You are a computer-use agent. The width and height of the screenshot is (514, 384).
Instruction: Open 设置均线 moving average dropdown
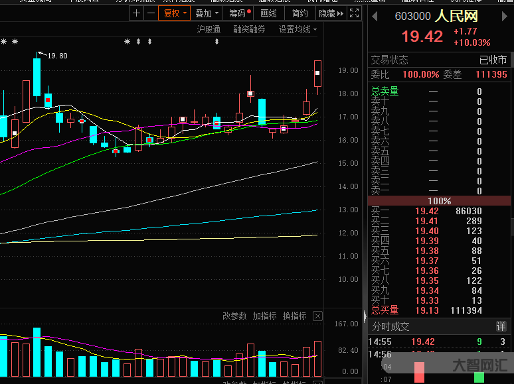(298, 29)
